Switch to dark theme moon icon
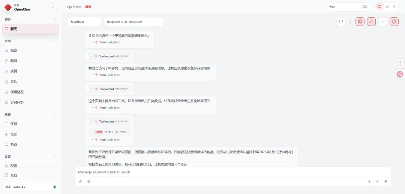405x194 pixels. coord(395,7)
